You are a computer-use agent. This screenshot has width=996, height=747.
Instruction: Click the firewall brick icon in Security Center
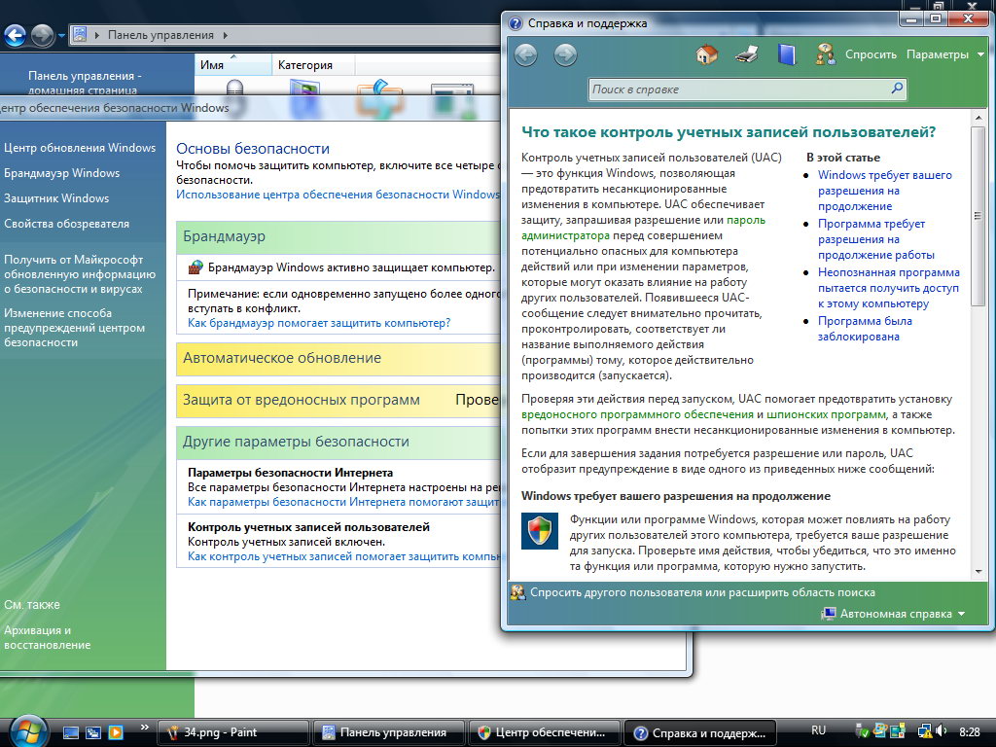[x=196, y=267]
